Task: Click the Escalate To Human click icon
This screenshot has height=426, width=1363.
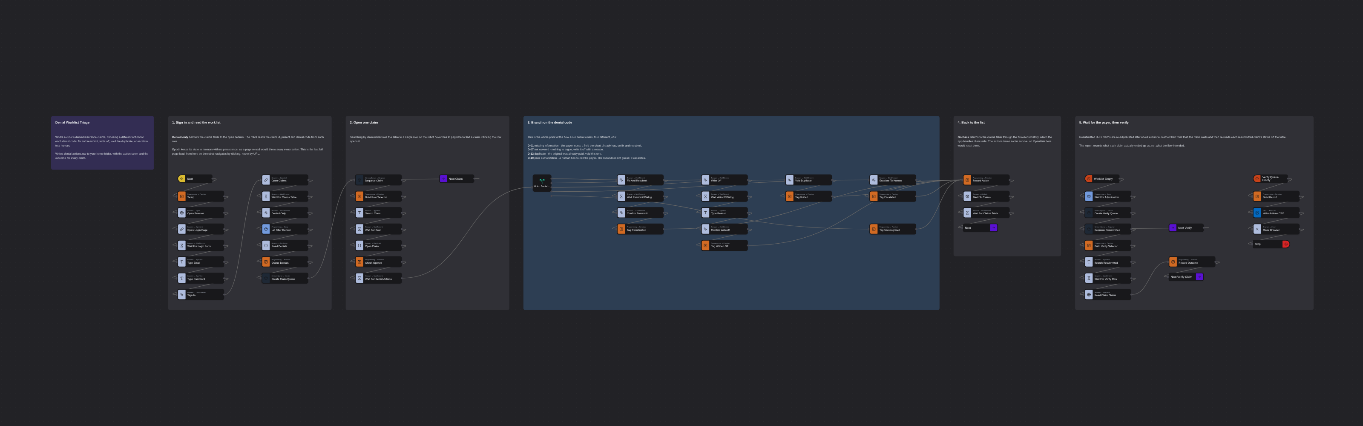Action: point(874,180)
